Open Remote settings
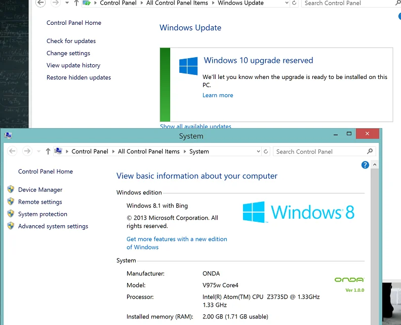Viewport: 401px width, 325px height. tap(40, 202)
